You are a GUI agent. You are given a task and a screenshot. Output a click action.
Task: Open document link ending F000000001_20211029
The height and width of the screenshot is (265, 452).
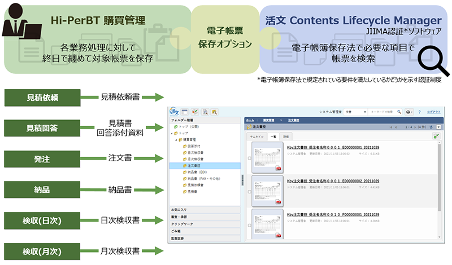333,215
